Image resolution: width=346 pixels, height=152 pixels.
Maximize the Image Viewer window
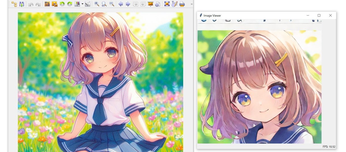coord(319,16)
